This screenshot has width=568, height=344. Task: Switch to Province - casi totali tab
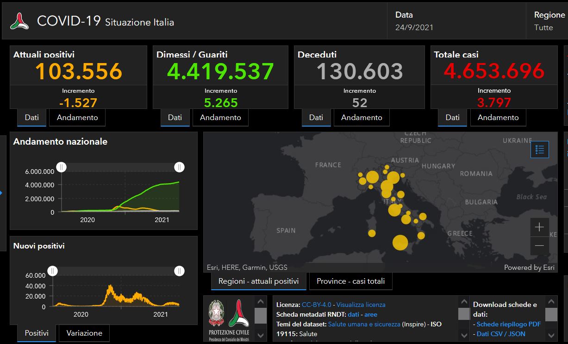point(350,281)
